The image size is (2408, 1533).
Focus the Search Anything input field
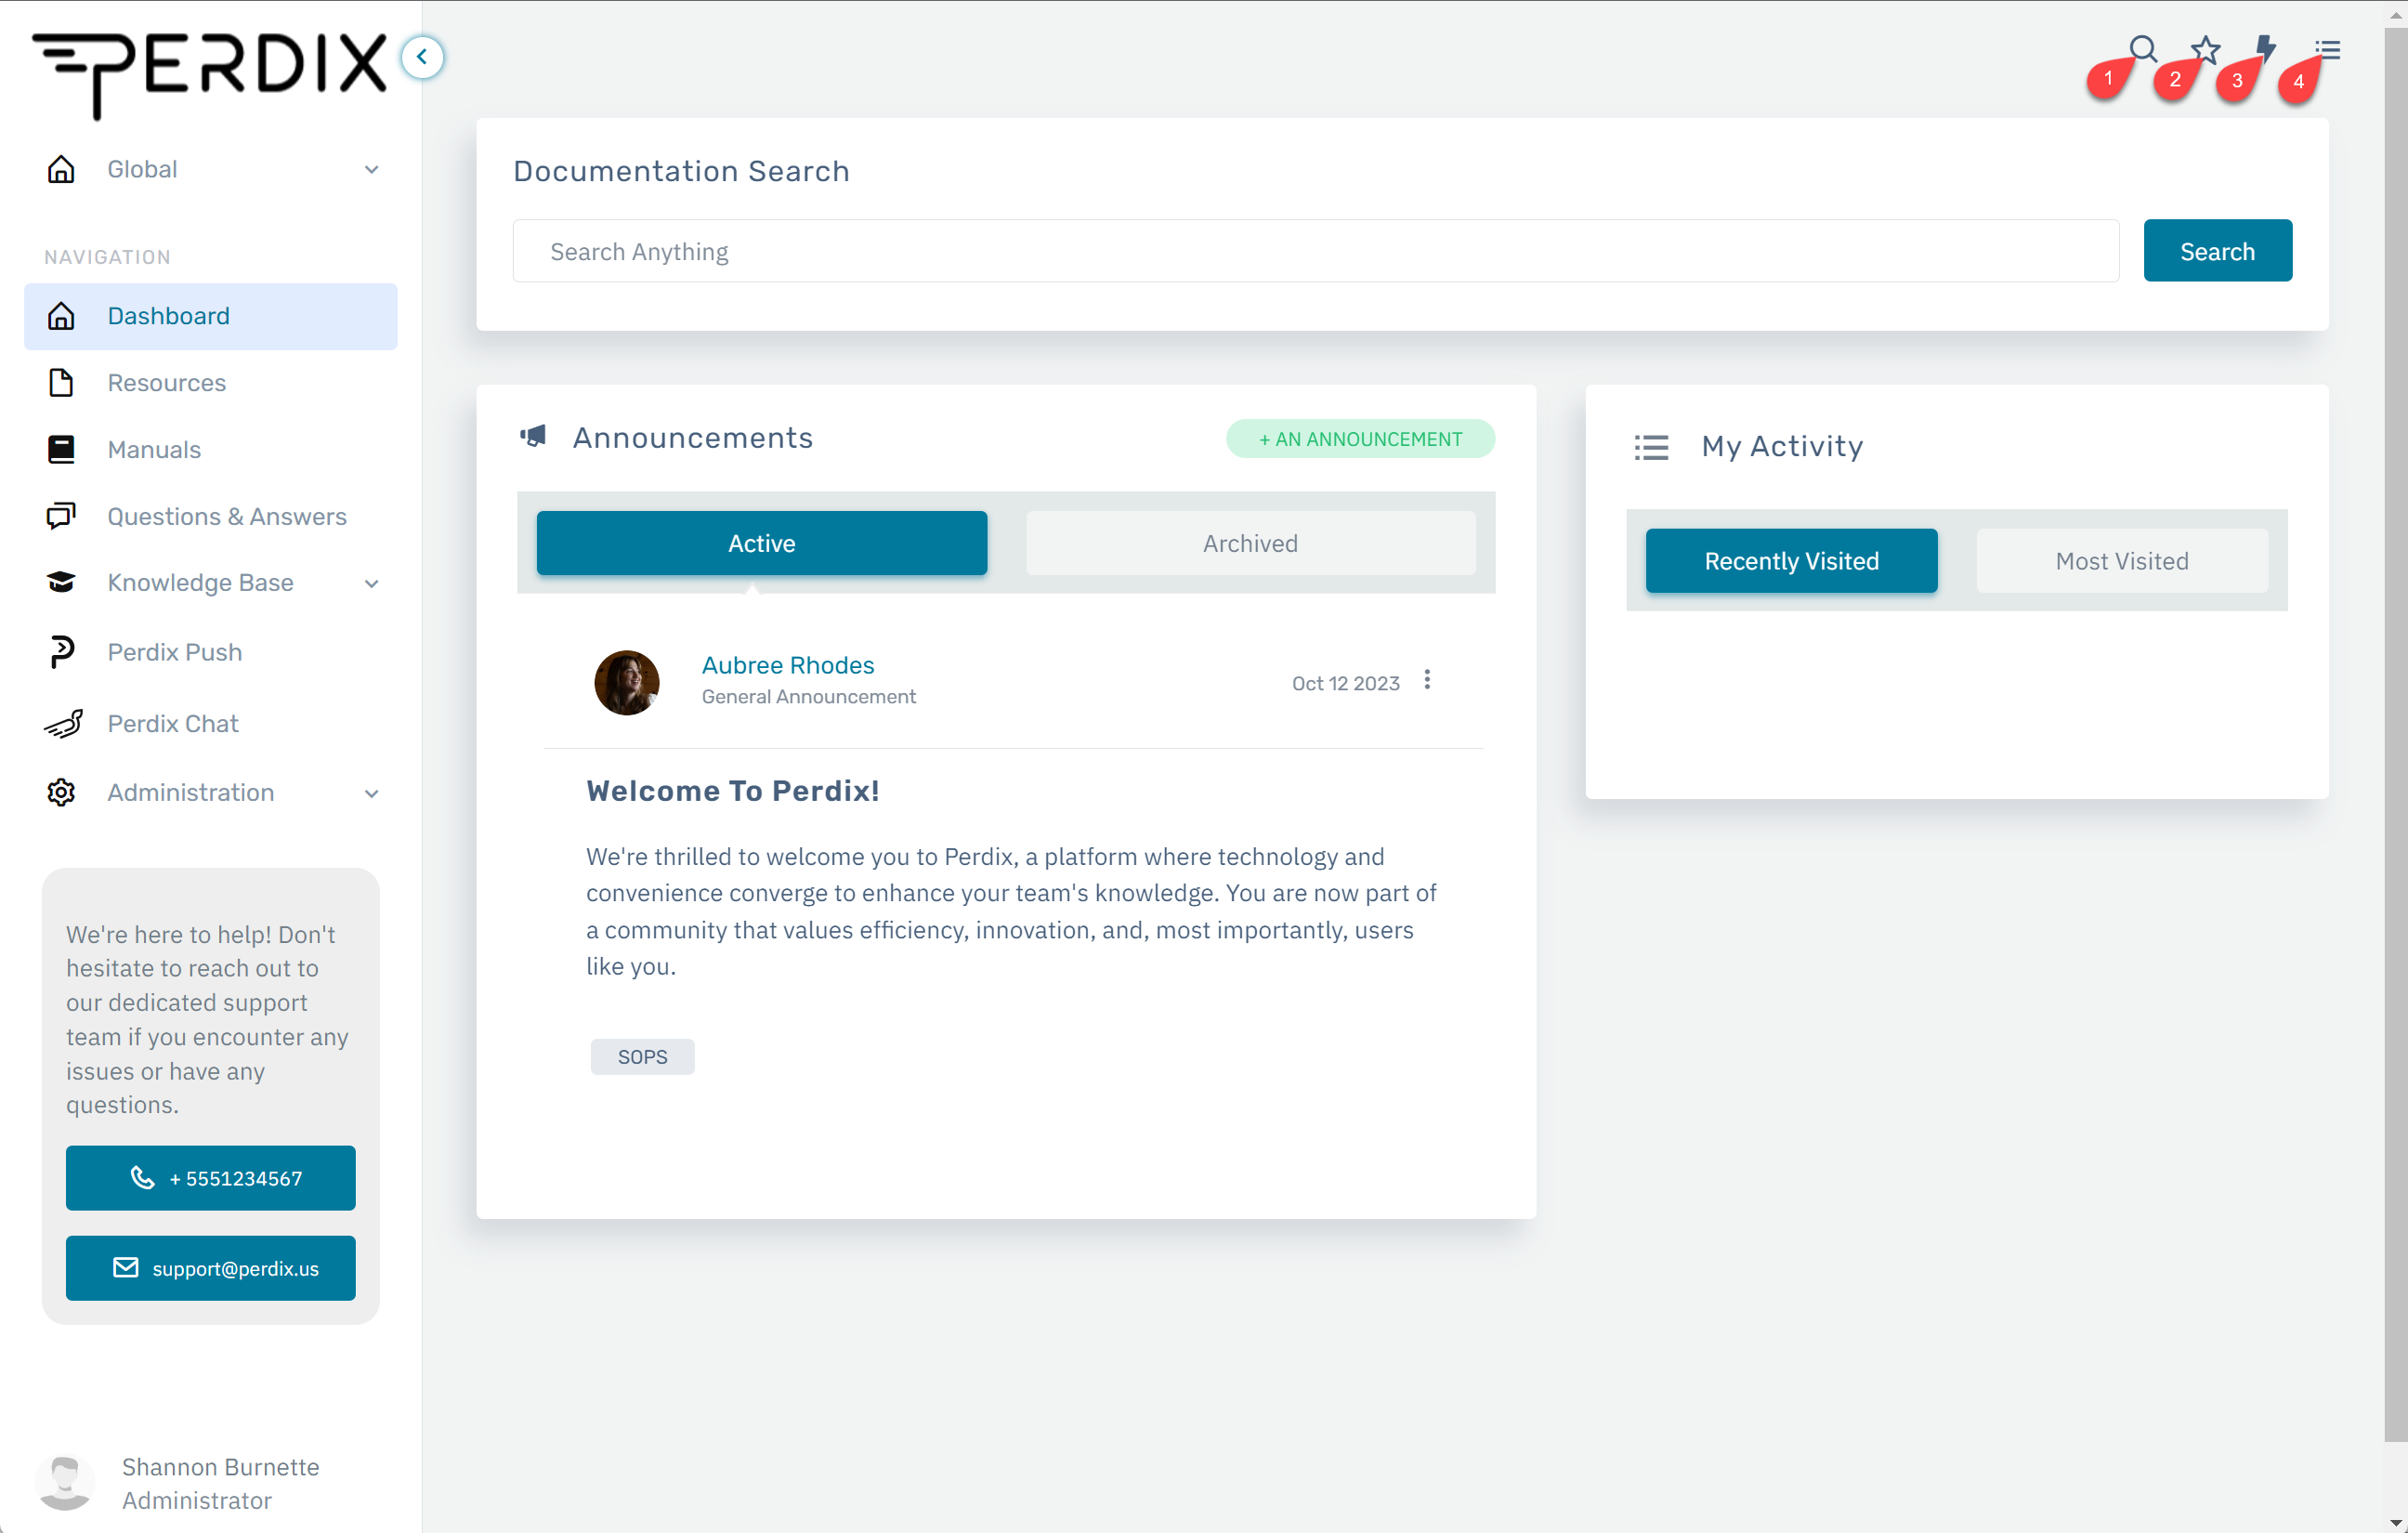coord(1315,251)
